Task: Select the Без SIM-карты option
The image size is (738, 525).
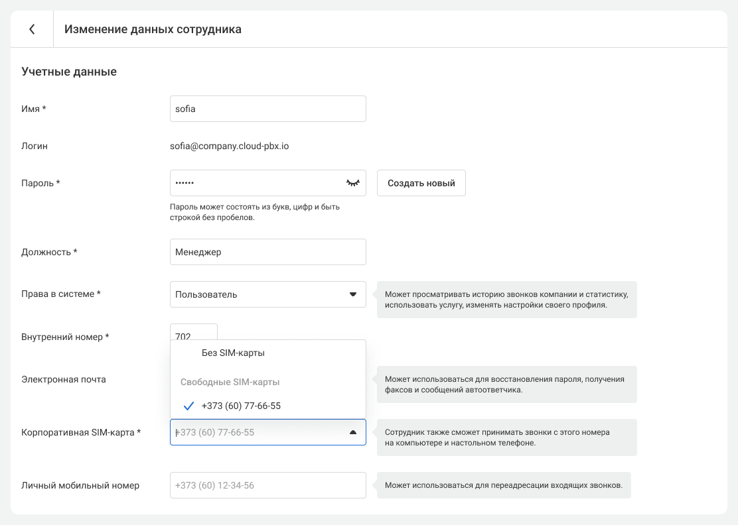Action: [x=233, y=353]
